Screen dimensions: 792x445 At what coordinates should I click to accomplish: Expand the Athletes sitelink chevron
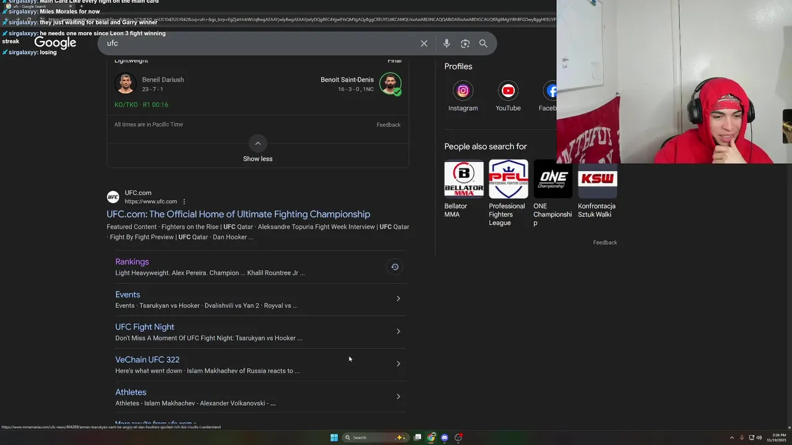click(x=398, y=397)
